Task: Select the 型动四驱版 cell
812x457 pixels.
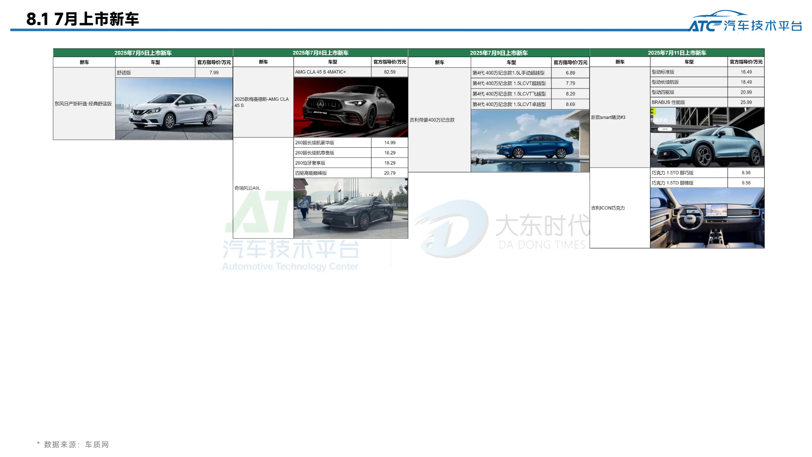Action: [x=689, y=92]
